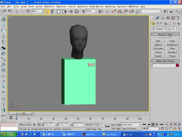
Task: Click the Zoom viewport magnifier icon
Action: click(167, 124)
